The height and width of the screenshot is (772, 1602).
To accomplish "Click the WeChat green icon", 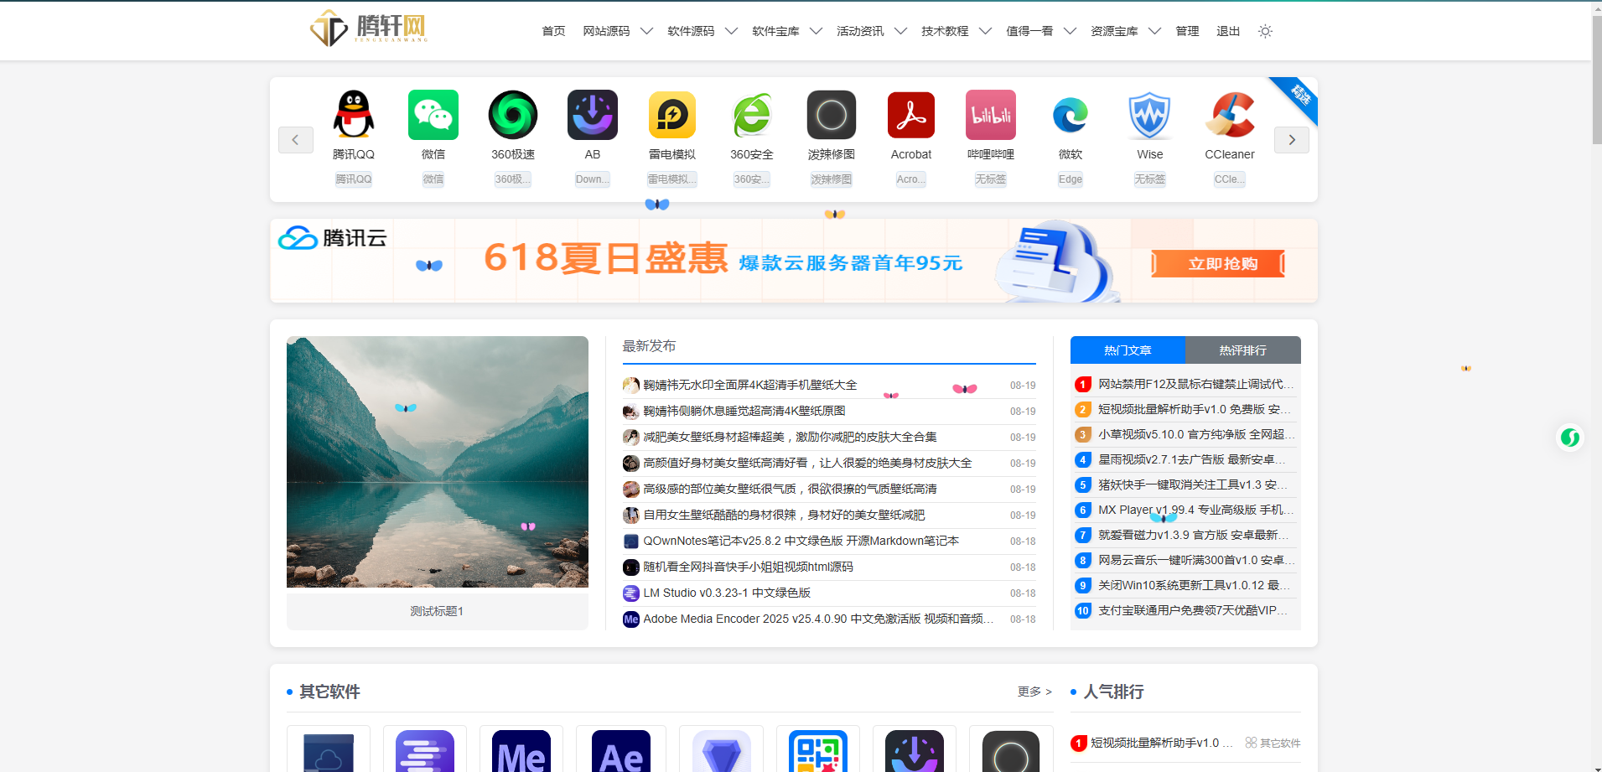I will 433,115.
